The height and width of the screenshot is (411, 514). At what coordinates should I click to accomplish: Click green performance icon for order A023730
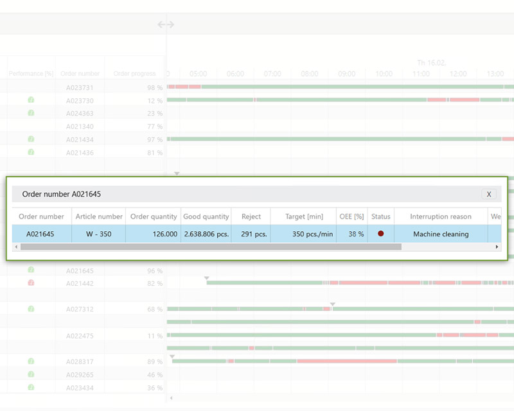click(31, 100)
